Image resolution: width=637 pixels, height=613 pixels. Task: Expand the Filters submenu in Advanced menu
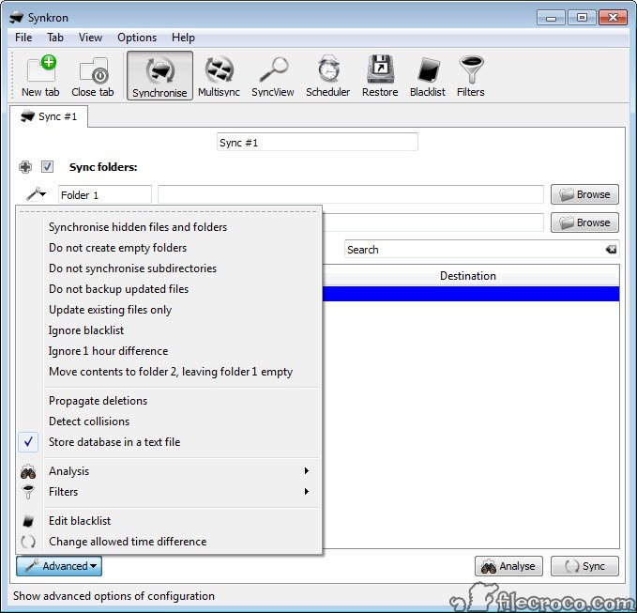point(169,492)
